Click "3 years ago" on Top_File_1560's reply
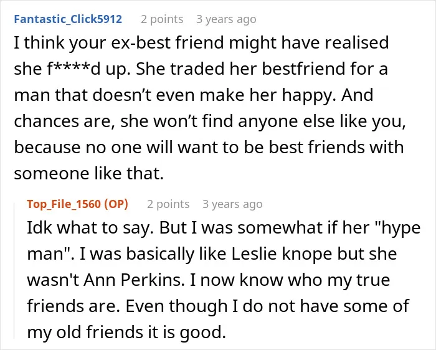Viewport: 436px width, 350px height. tap(232, 204)
